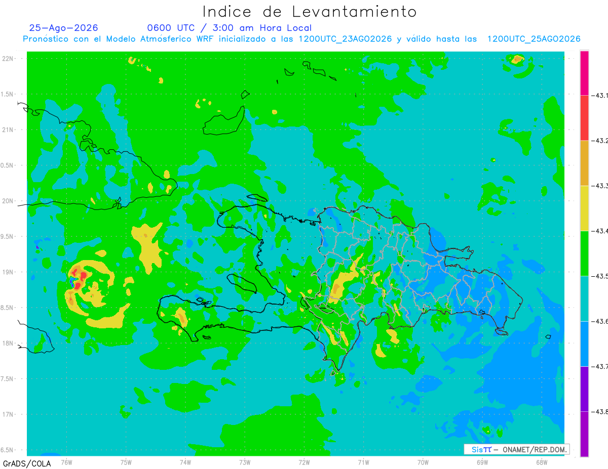Screen dimensions: 608x469
Task: Click the magenta legend color block
Action: click(584, 73)
